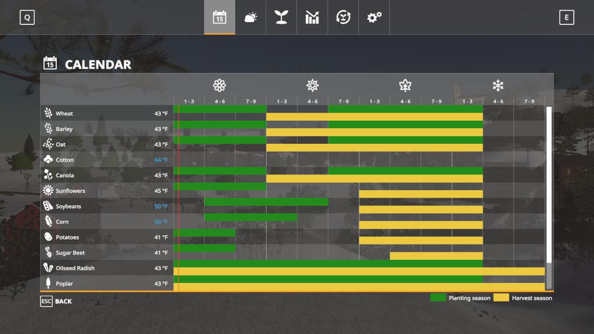Select the crops seedling tab icon
Image resolution: width=594 pixels, height=334 pixels.
pyautogui.click(x=281, y=17)
